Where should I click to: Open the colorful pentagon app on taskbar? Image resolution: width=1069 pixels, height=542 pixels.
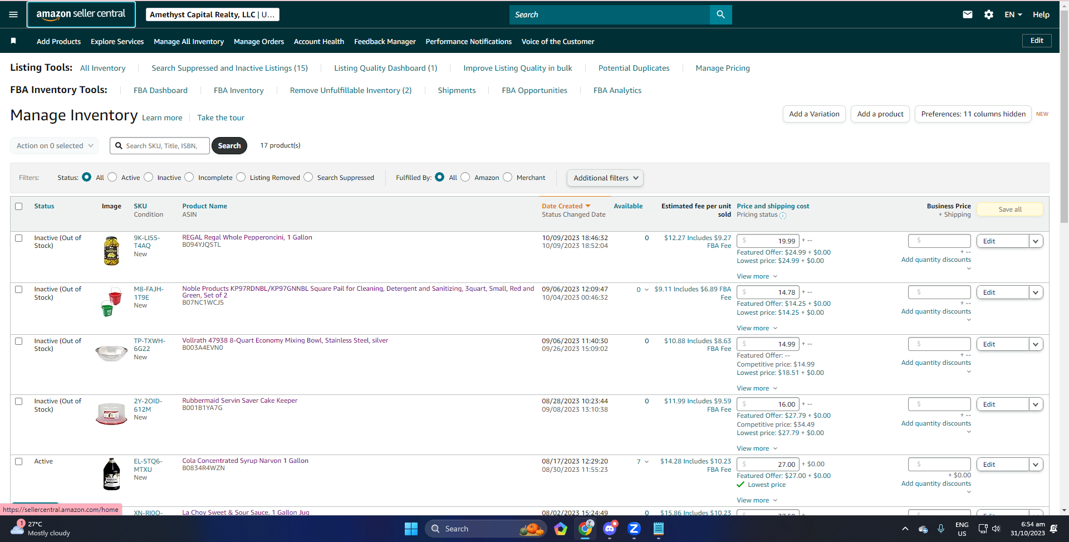pyautogui.click(x=561, y=529)
